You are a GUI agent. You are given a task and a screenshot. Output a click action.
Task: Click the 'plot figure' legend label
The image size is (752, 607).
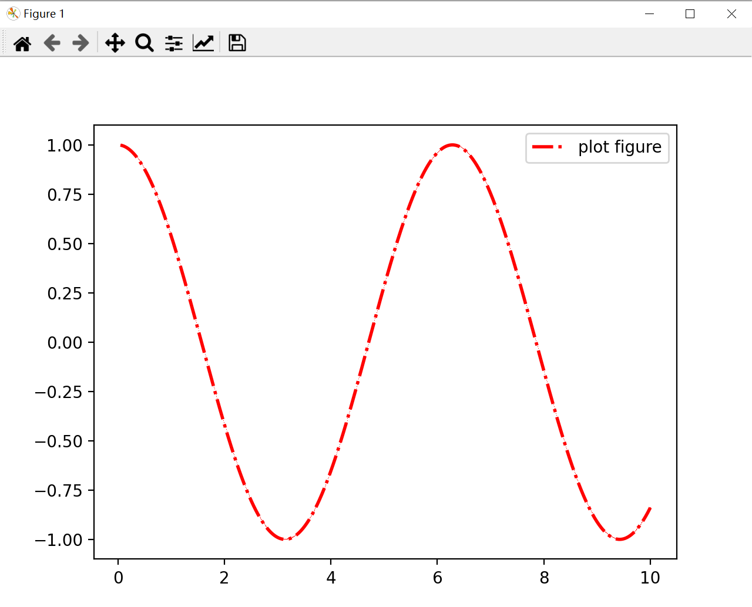620,147
